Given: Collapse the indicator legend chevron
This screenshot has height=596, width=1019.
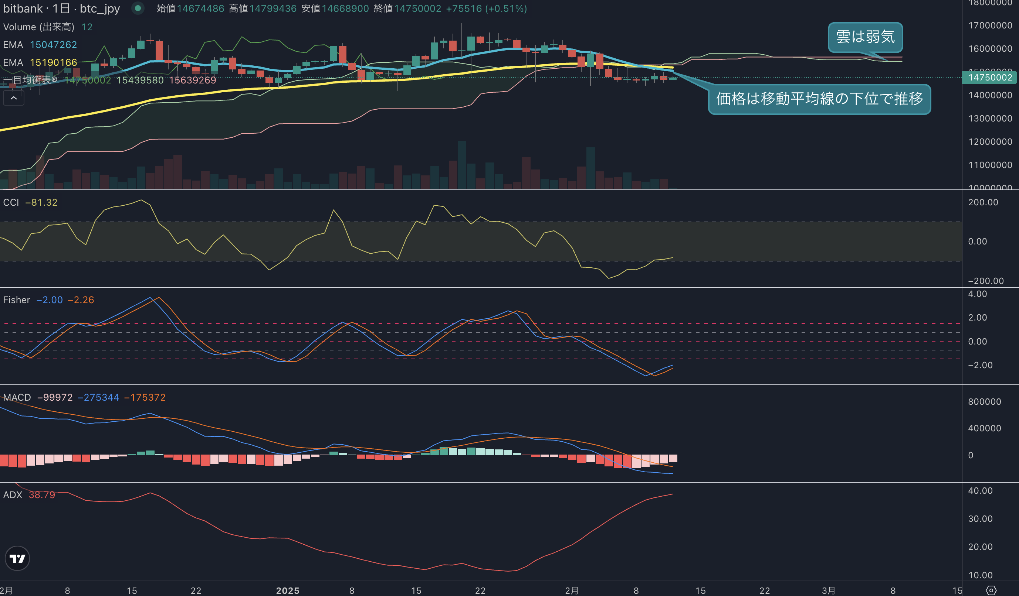Looking at the screenshot, I should click(13, 98).
